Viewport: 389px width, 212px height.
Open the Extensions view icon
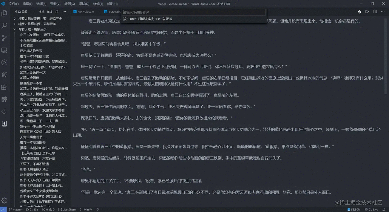point(4,86)
